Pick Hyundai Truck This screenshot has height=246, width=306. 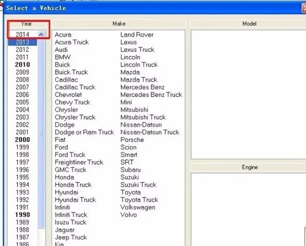click(x=75, y=200)
